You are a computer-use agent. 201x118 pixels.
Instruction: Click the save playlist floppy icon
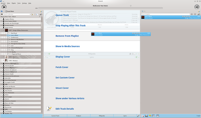(x=146, y=116)
